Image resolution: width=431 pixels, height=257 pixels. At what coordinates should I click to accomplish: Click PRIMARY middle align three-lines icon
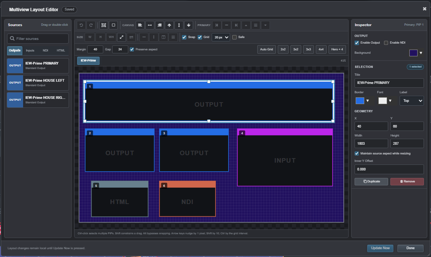point(256,25)
